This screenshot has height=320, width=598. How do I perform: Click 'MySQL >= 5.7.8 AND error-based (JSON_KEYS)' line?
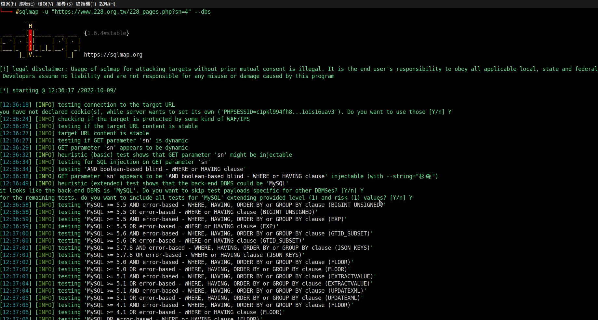(187, 248)
